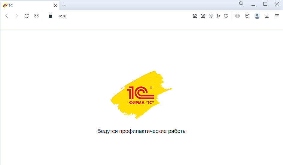
Task: Show downloads panel
Action: coord(267,16)
